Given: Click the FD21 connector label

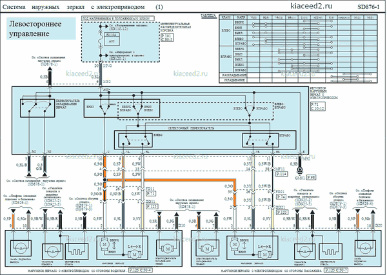Looking at the screenshot, I should pyautogui.click(x=280, y=191).
